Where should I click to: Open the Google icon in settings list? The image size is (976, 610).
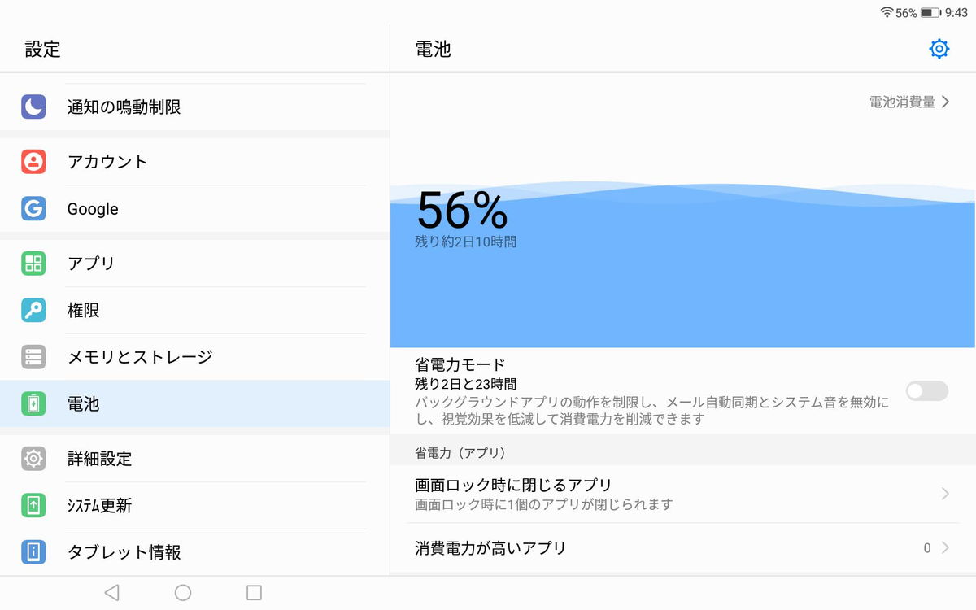tap(33, 209)
